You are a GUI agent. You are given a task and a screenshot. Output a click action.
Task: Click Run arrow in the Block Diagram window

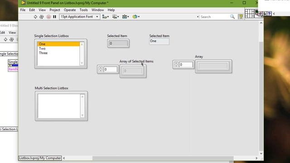click(5, 39)
